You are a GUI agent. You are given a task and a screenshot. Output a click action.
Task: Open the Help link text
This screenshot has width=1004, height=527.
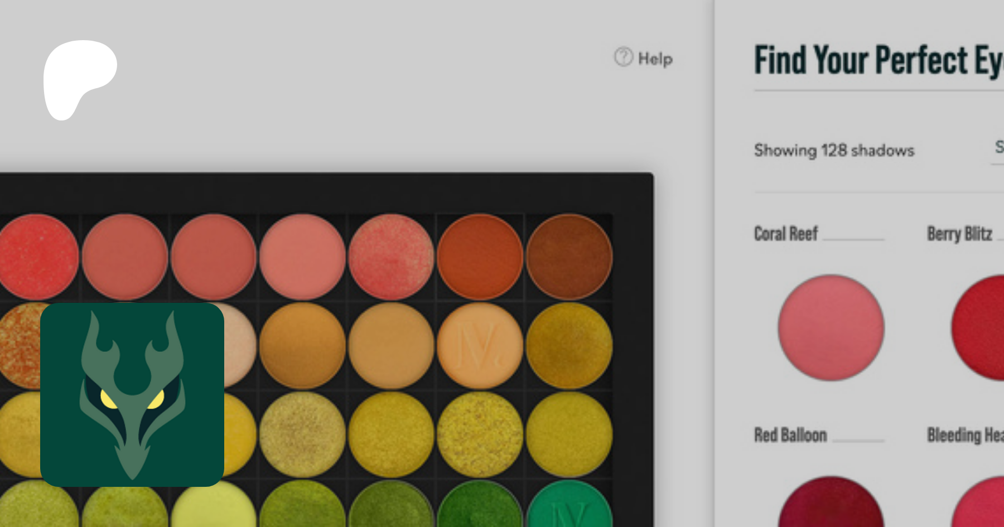(x=655, y=59)
